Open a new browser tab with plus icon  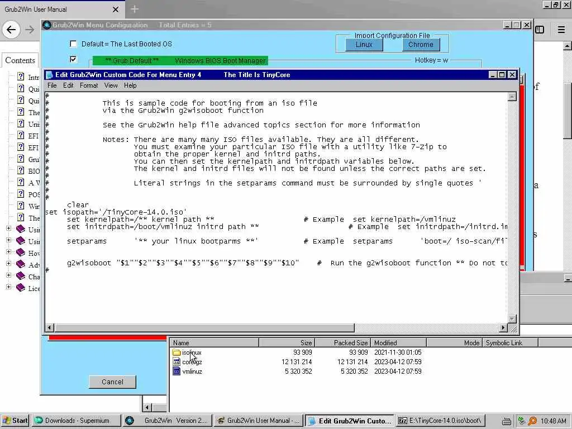[135, 9]
